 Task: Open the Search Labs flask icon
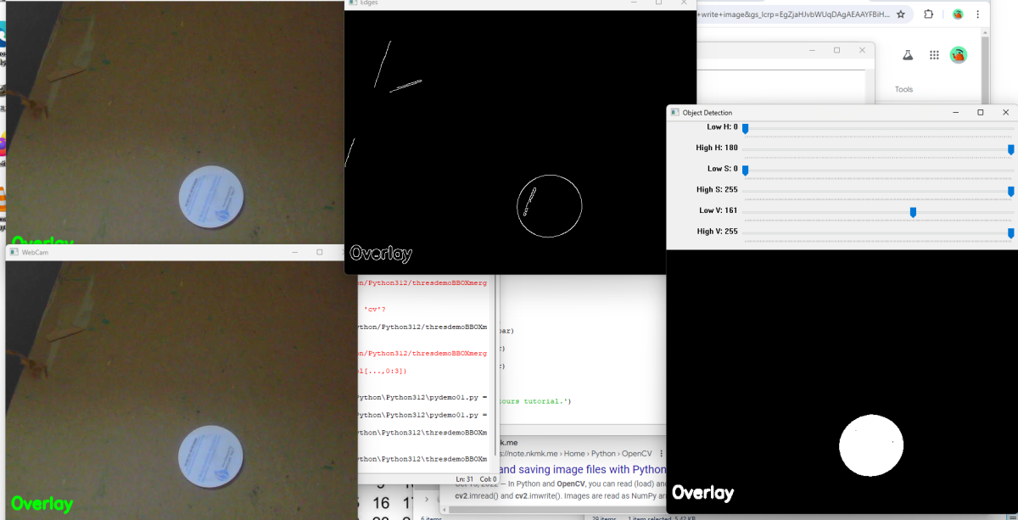pyautogui.click(x=907, y=55)
